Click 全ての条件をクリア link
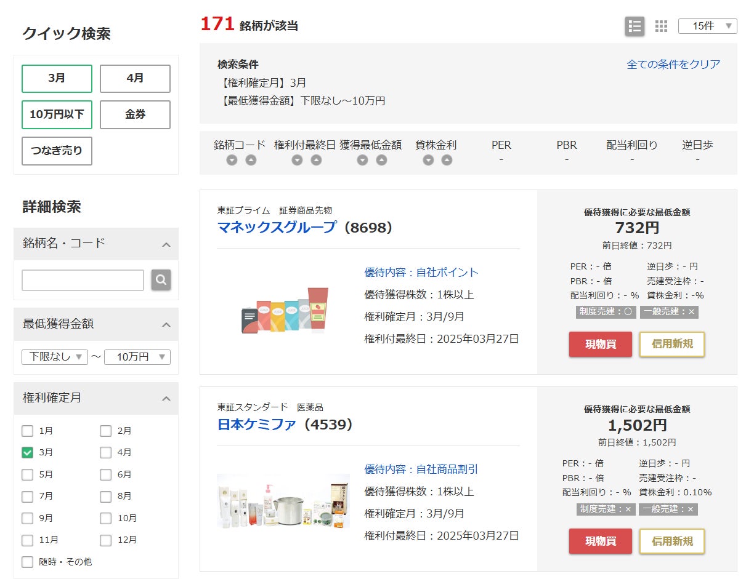Viewport: 746px width, 579px height. [x=673, y=64]
